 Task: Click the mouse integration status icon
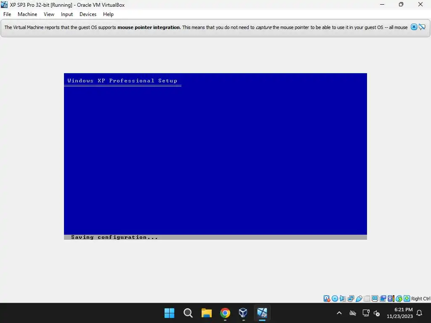point(399,299)
